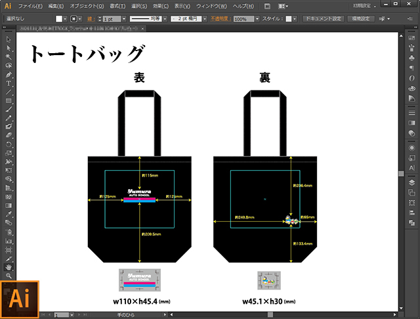Open the Character panel A icon
420x319 pixels.
pyautogui.click(x=411, y=168)
